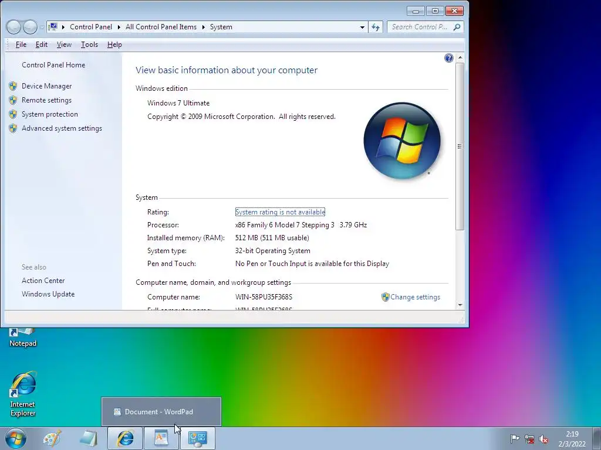Open the Tools menu
Image resolution: width=601 pixels, height=450 pixels.
coord(89,45)
